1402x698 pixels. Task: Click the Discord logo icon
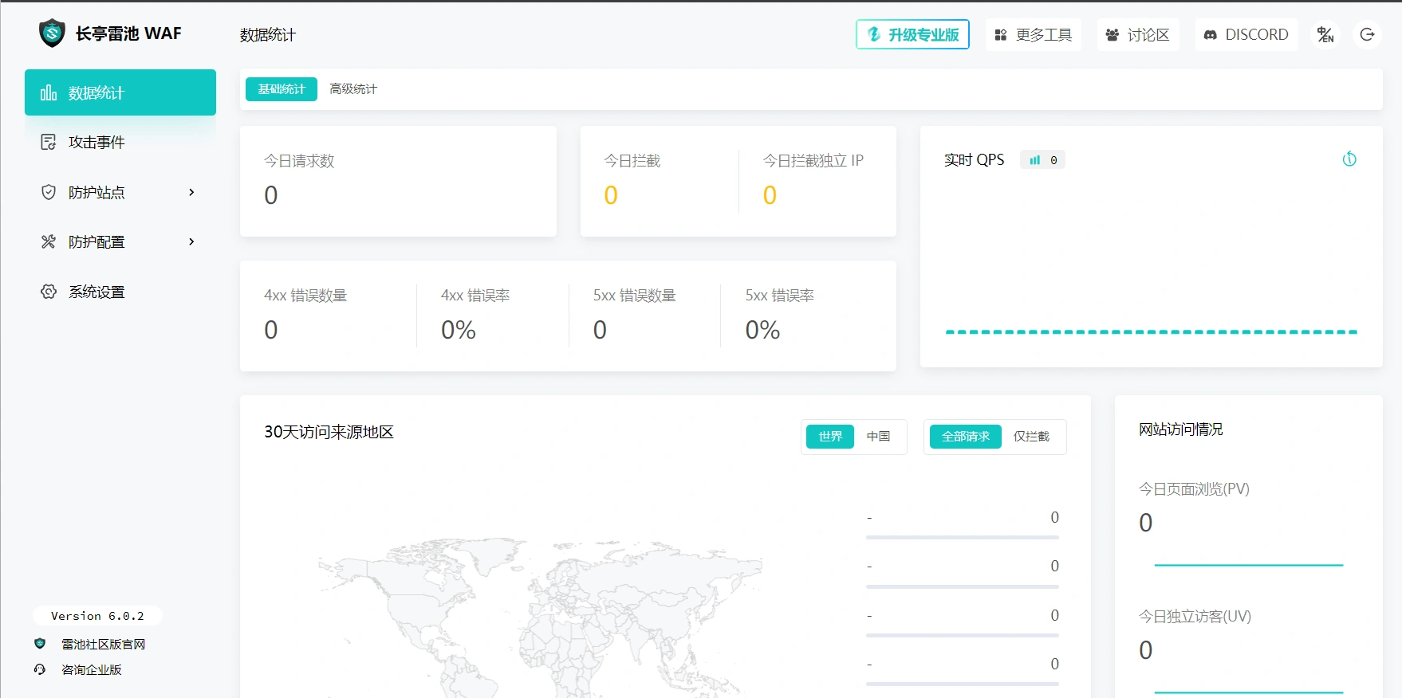click(x=1210, y=35)
